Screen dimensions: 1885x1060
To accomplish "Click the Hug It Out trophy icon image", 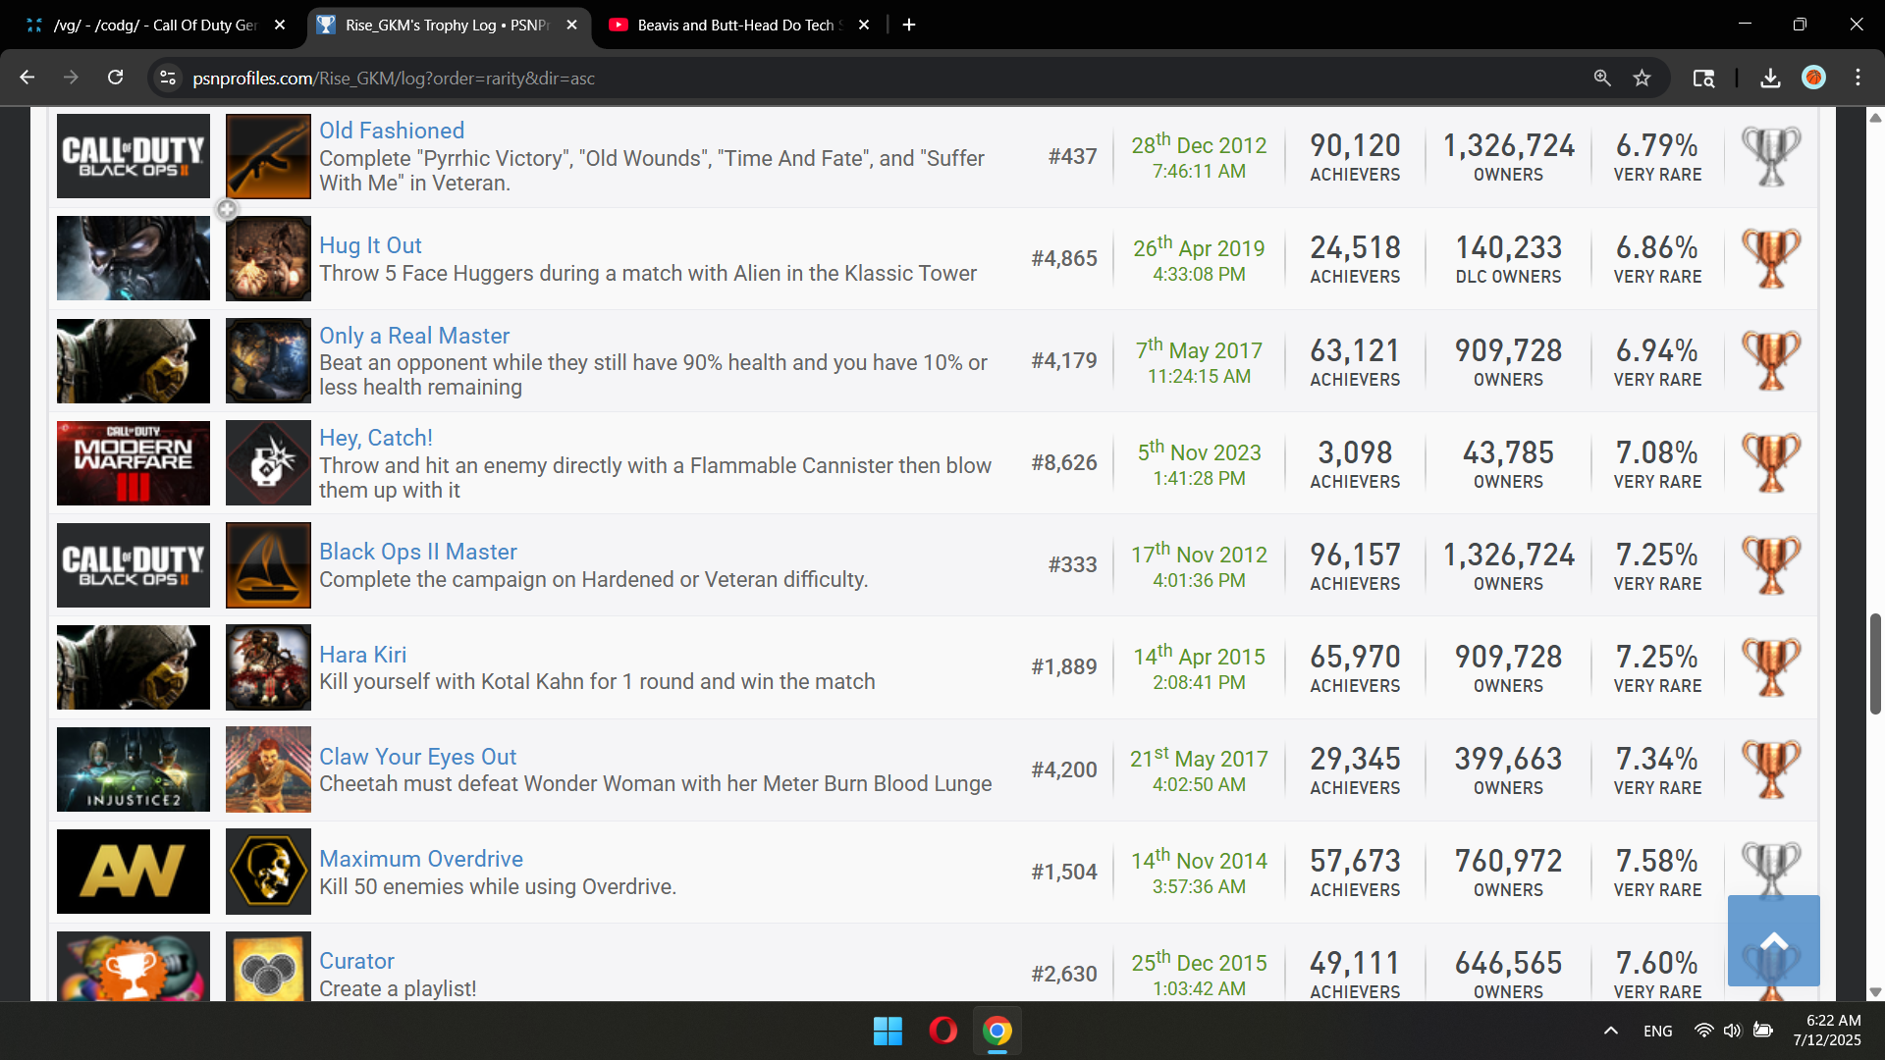I will [268, 258].
